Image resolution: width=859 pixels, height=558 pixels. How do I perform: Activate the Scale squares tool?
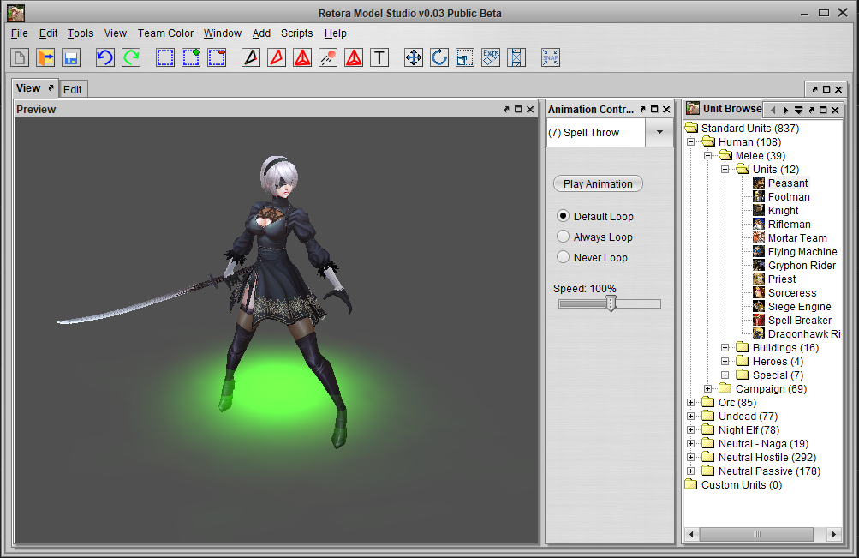click(x=465, y=57)
